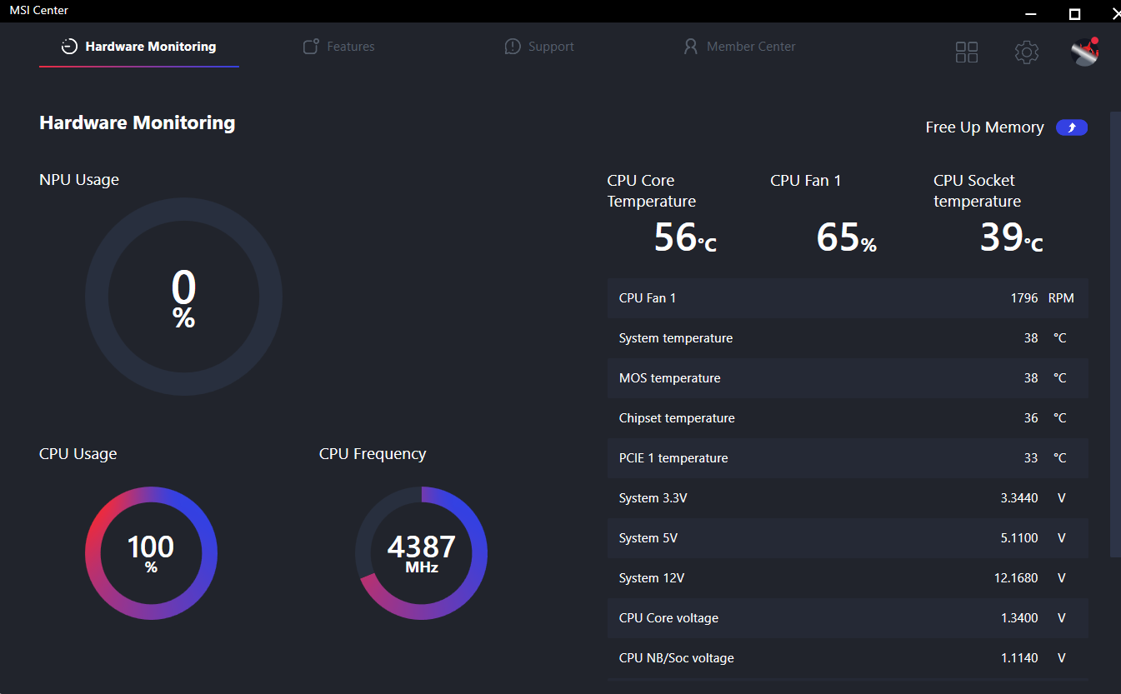Image resolution: width=1121 pixels, height=694 pixels.
Task: Click the CPU Frequency ring gauge
Action: click(x=422, y=553)
